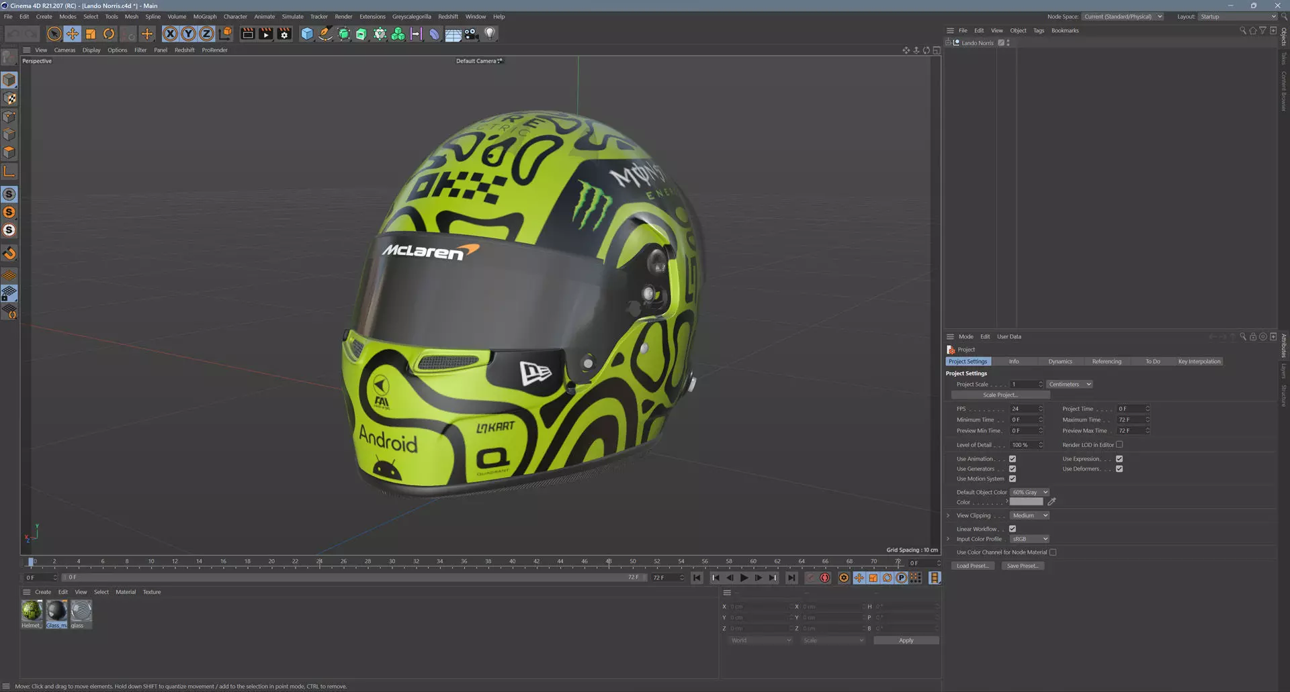The width and height of the screenshot is (1290, 692).
Task: Toggle Y axis lock
Action: point(189,34)
